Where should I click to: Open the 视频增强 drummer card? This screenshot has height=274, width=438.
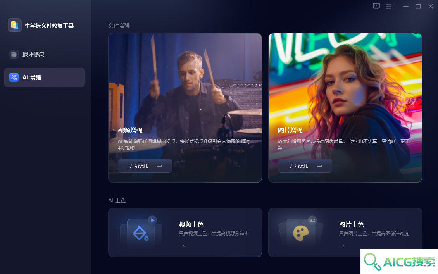point(185,108)
